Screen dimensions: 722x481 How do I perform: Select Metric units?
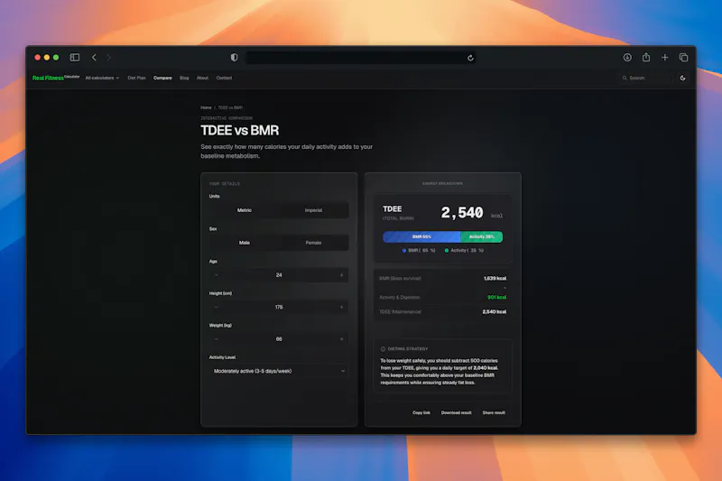click(244, 210)
